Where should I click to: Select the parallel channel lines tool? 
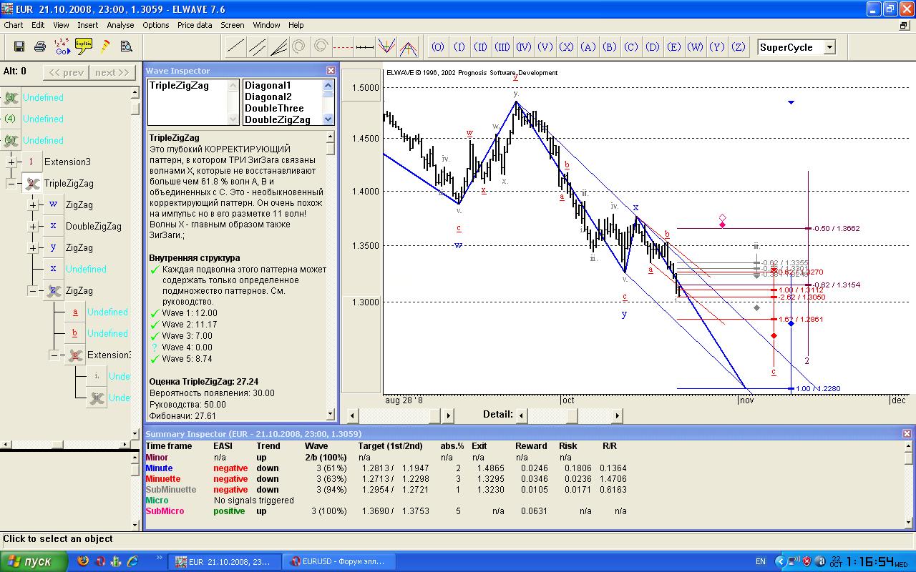point(257,47)
